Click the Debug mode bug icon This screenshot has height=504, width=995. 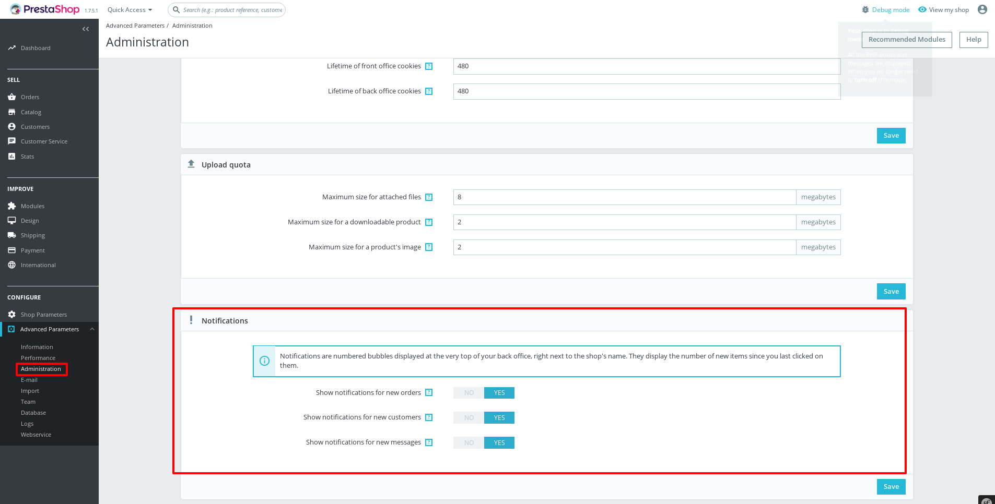865,10
